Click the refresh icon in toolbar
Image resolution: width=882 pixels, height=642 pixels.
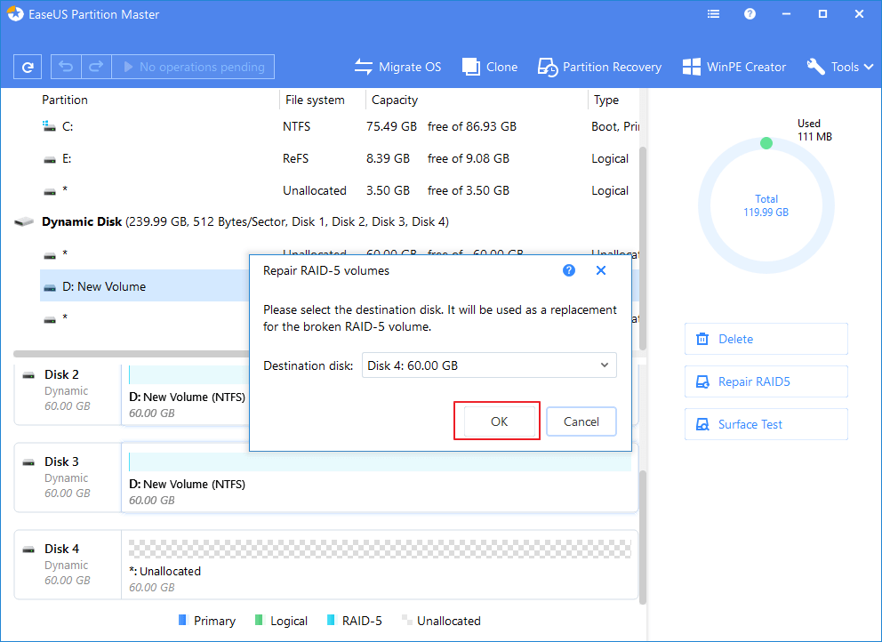tap(28, 67)
